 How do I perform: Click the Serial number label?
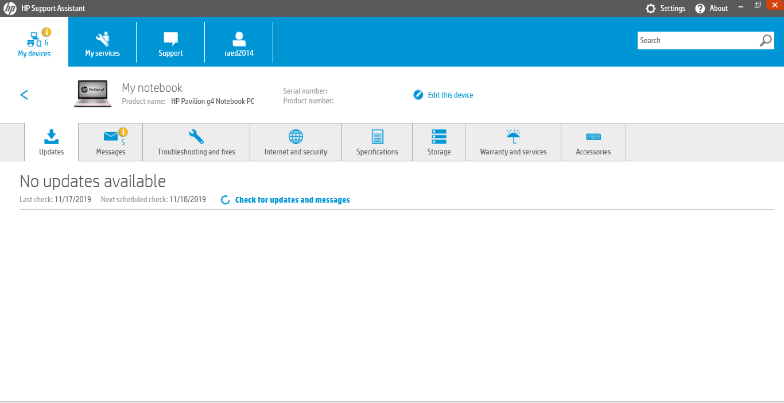305,91
